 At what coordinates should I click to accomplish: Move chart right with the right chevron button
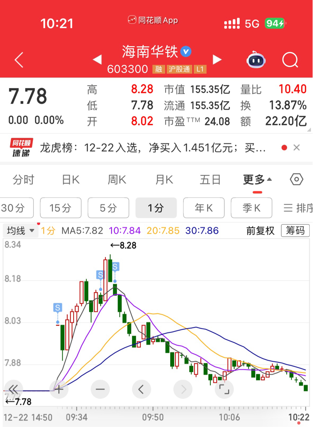pyautogui.click(x=183, y=389)
